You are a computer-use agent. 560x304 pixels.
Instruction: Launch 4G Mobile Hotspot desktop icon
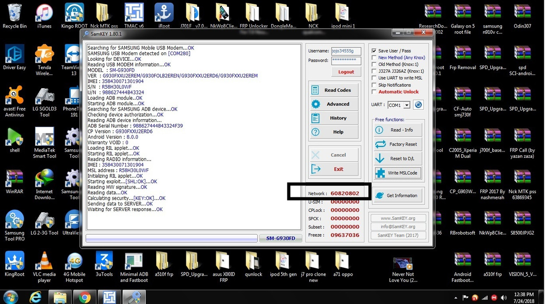74,266
